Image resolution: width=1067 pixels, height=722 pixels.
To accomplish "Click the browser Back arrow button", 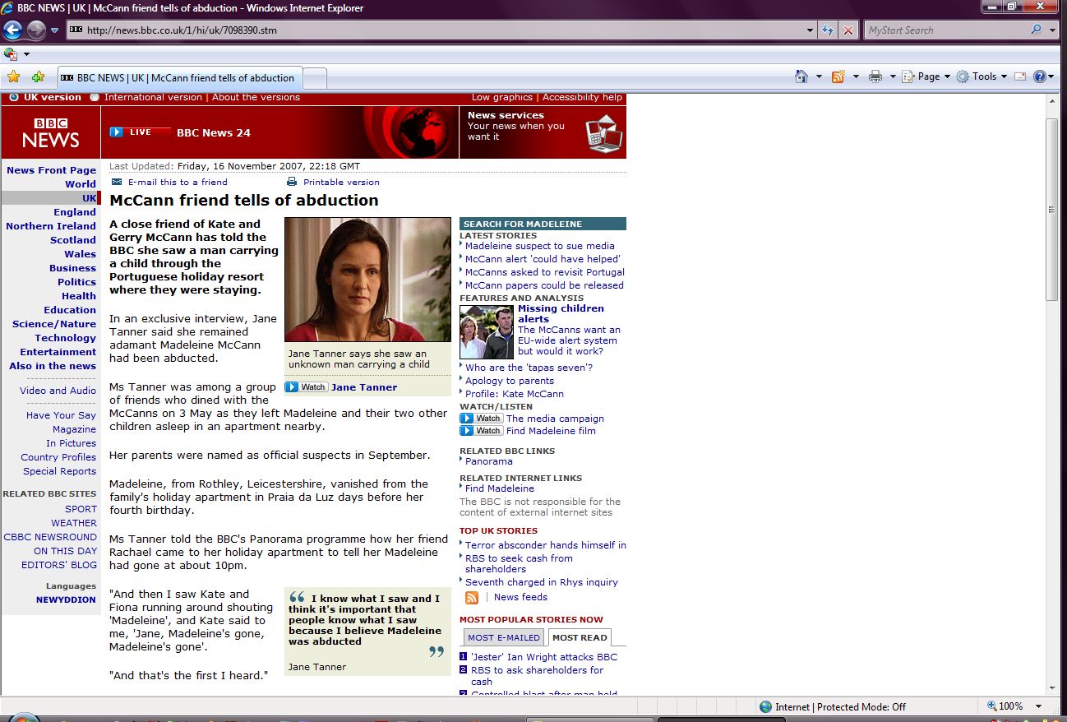I will click(x=12, y=30).
